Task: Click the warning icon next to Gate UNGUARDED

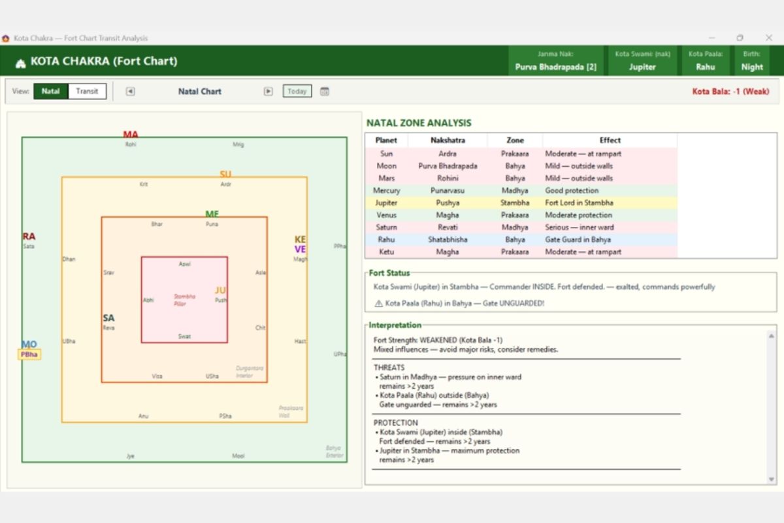Action: click(x=378, y=303)
